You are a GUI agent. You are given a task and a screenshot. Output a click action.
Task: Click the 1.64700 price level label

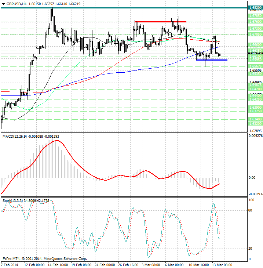[255, 89]
